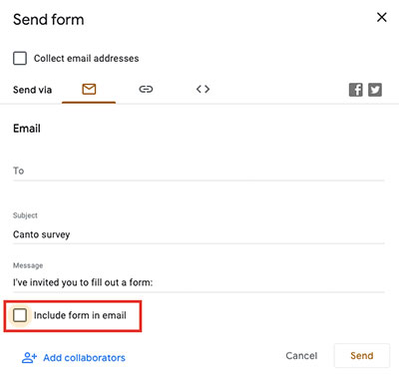The width and height of the screenshot is (399, 381).
Task: Switch to the link sharing icon tab
Action: click(x=146, y=89)
